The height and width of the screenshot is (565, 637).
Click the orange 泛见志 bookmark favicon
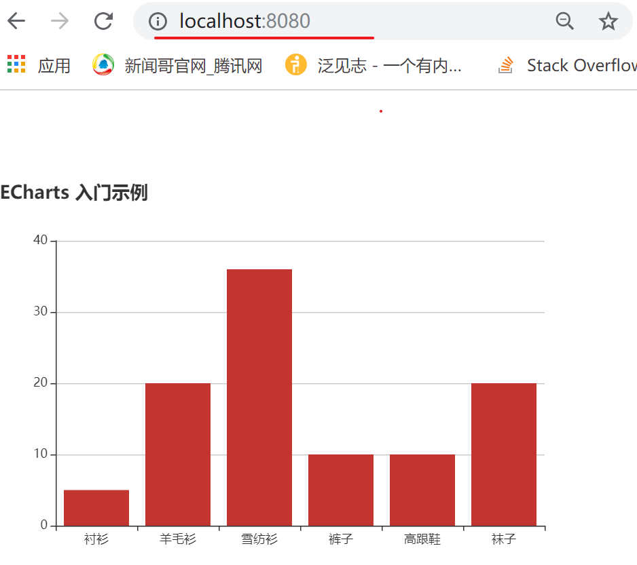pyautogui.click(x=296, y=64)
